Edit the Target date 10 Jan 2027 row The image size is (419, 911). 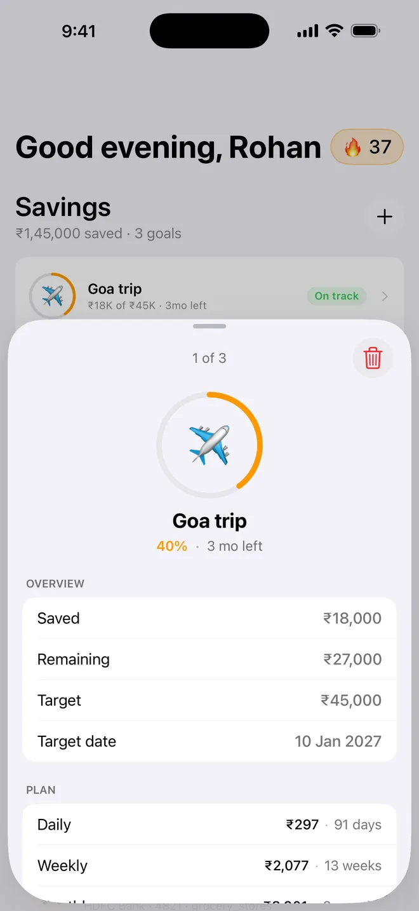coord(209,741)
